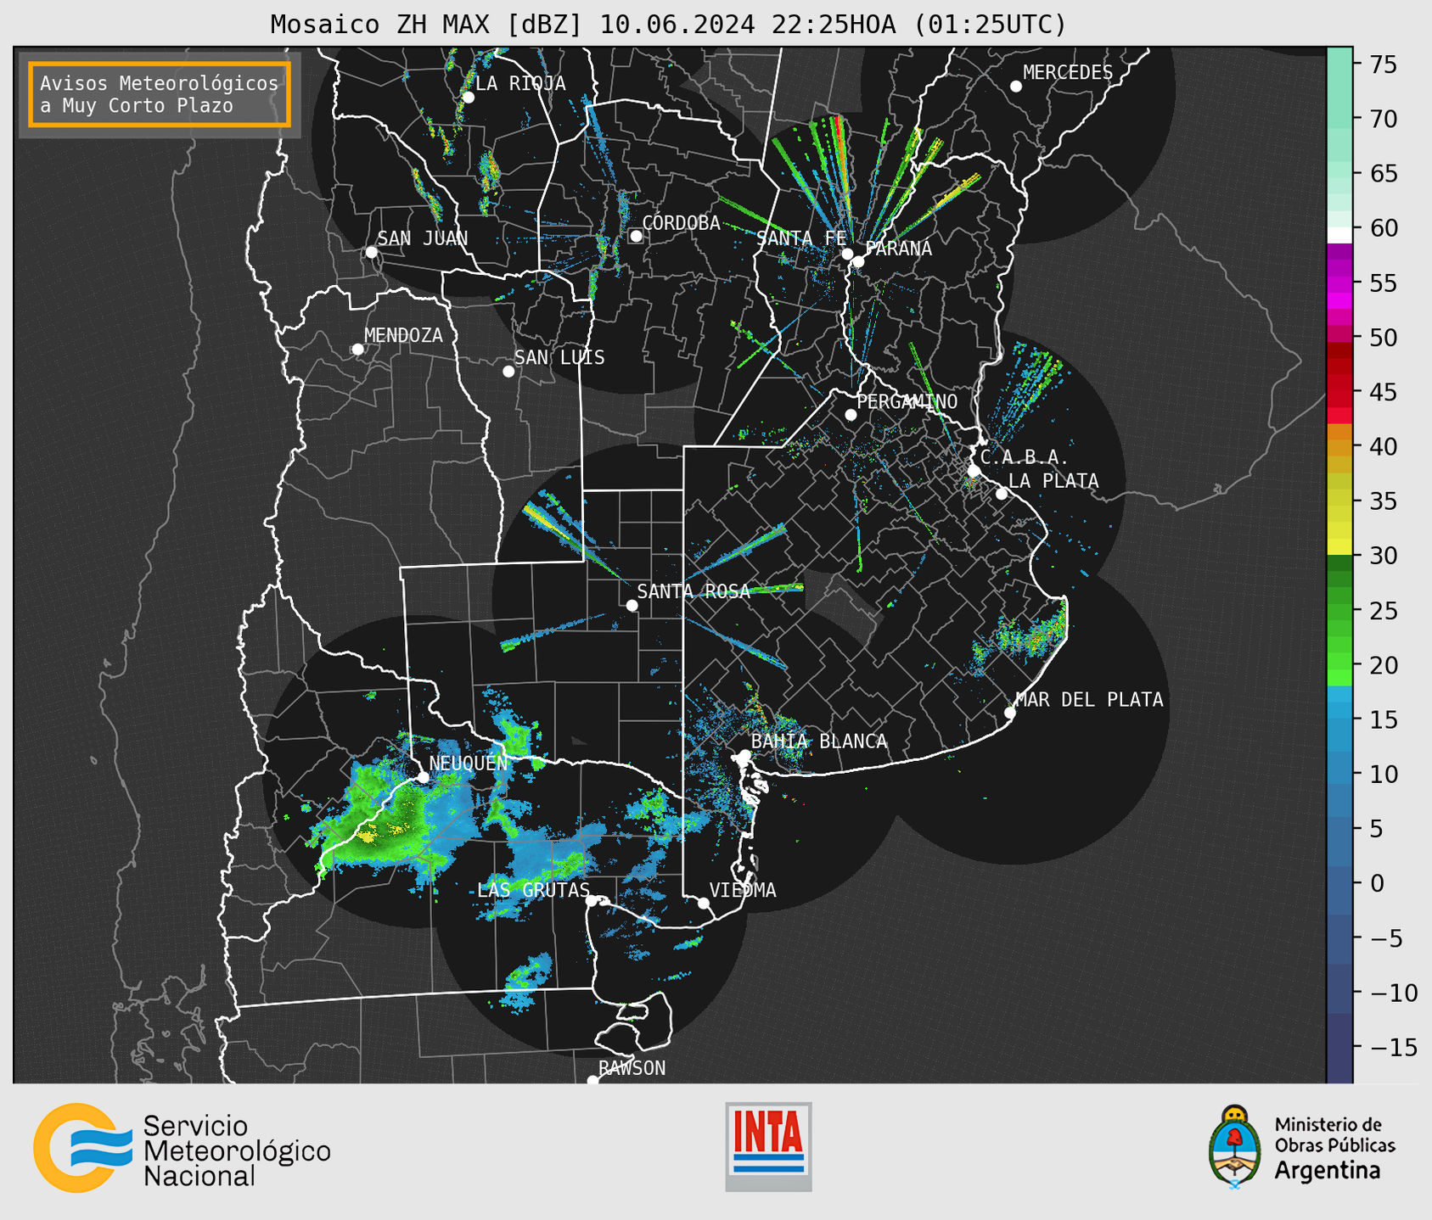The height and width of the screenshot is (1220, 1432).
Task: Click the MERCEDES label
Action: tap(1068, 73)
